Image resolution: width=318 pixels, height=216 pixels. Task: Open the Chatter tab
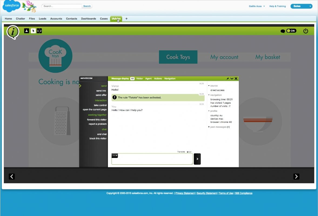coord(21,19)
